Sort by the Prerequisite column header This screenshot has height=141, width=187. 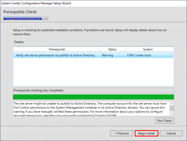57,49
